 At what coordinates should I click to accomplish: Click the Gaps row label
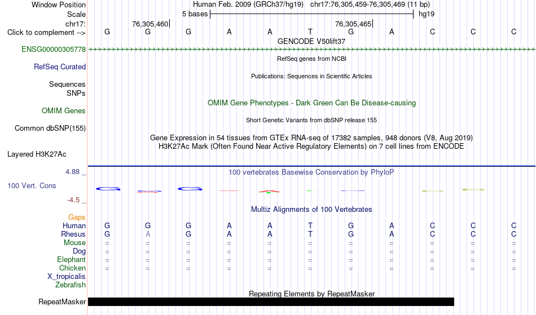(77, 218)
